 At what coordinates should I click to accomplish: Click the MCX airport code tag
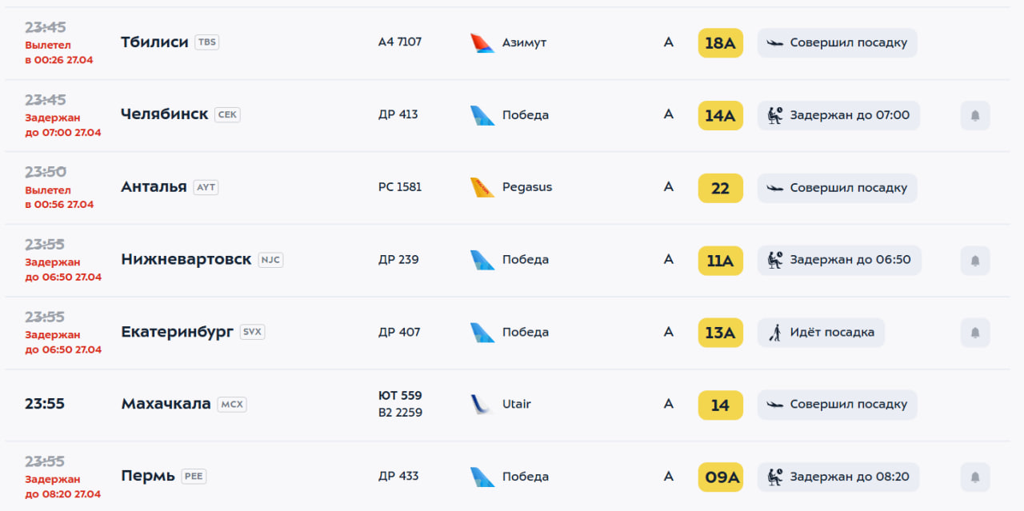[x=232, y=405]
